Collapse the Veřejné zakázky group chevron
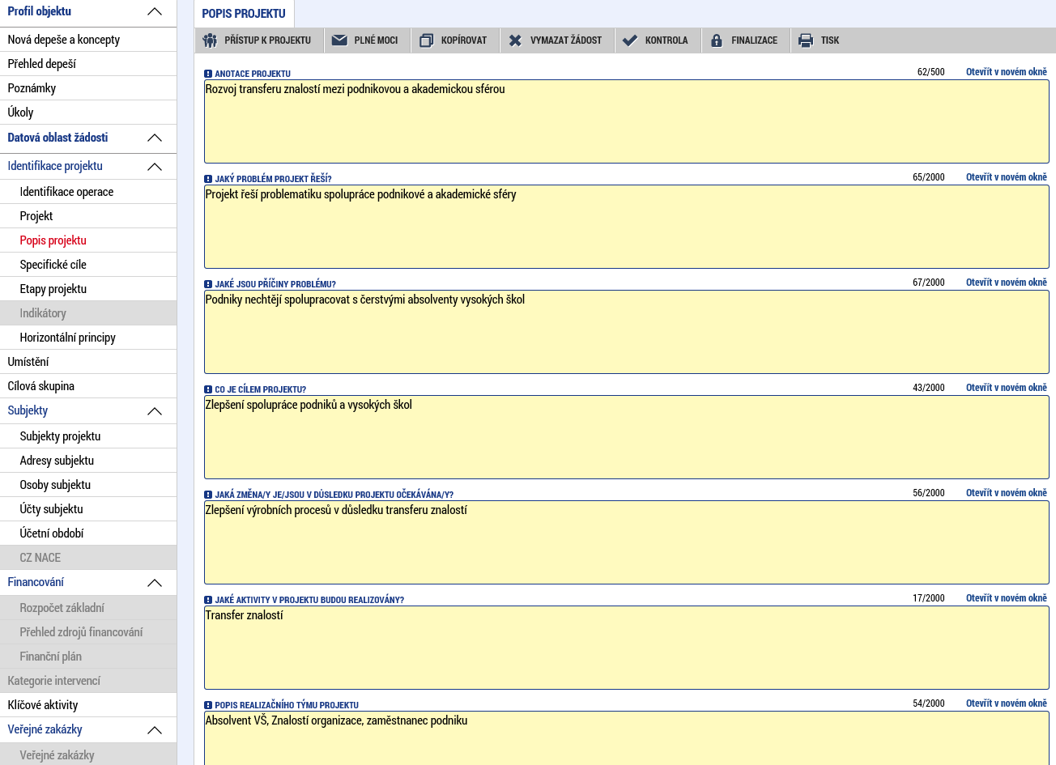 click(x=155, y=730)
